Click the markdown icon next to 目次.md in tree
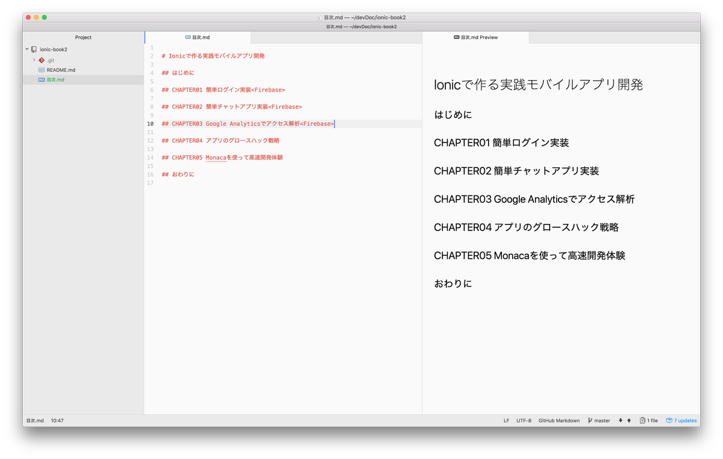 click(x=42, y=79)
